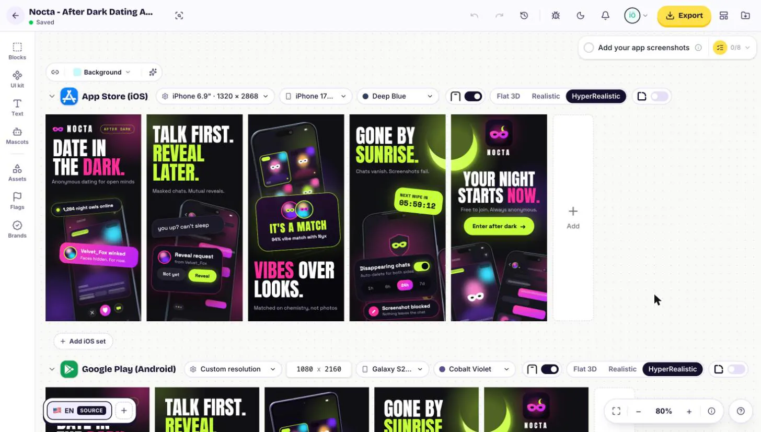Collapse the App Store (iOS) section
Viewport: 761px width, 432px height.
[52, 96]
